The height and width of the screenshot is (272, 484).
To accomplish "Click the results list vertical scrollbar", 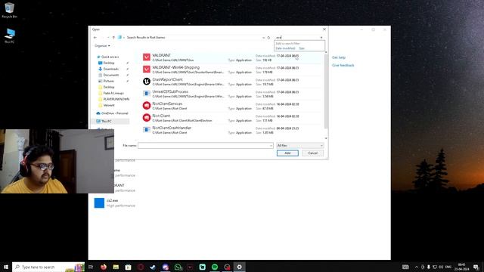I will coord(326,91).
